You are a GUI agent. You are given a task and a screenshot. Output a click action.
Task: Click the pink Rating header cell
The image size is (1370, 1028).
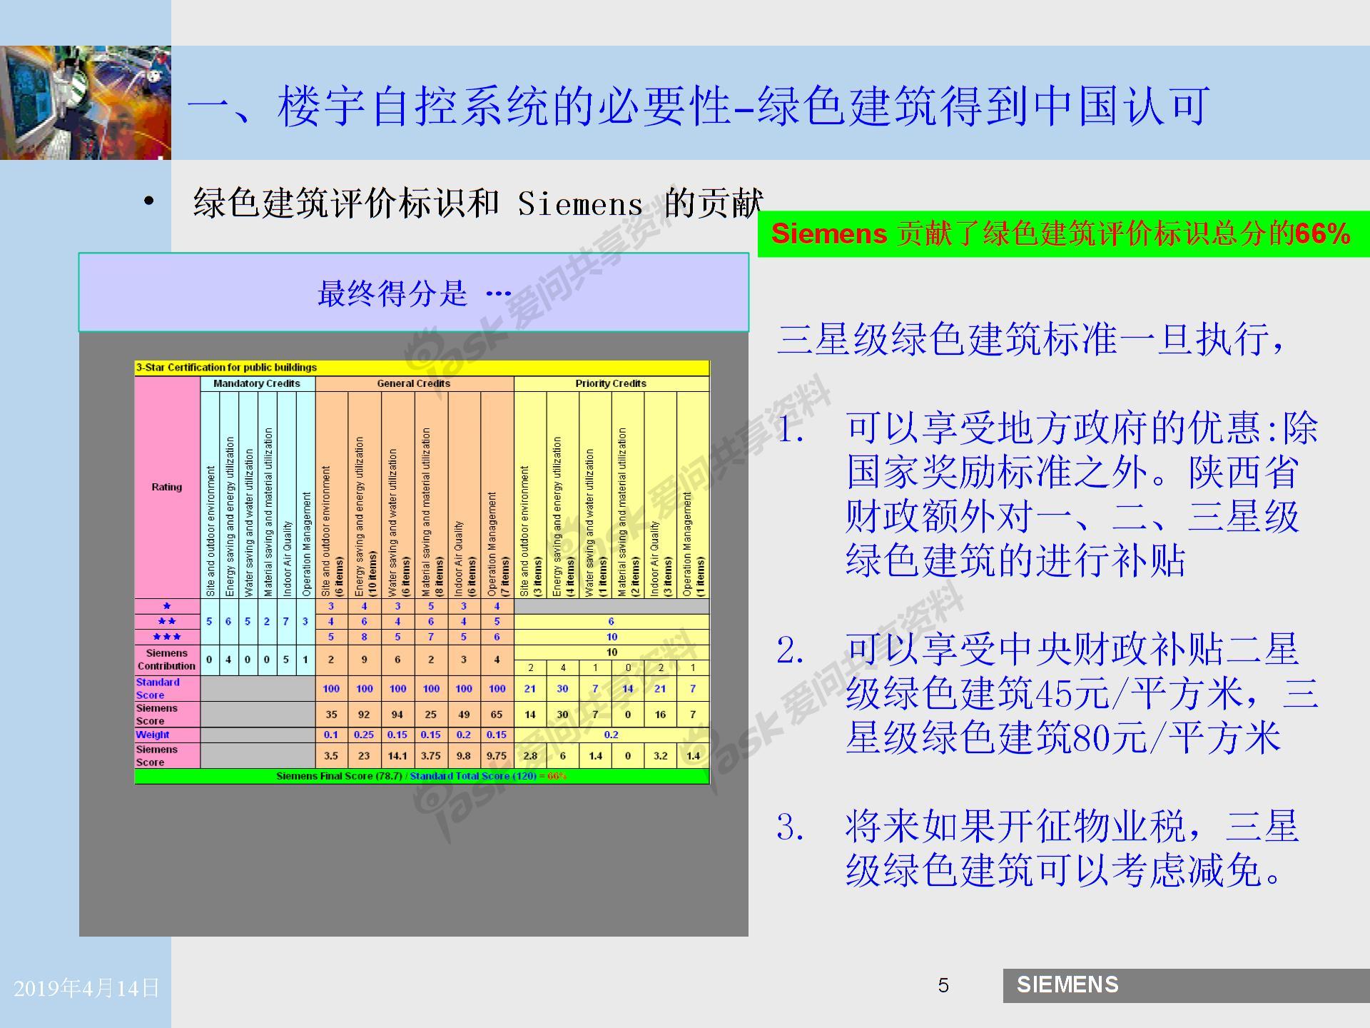pyautogui.click(x=167, y=488)
